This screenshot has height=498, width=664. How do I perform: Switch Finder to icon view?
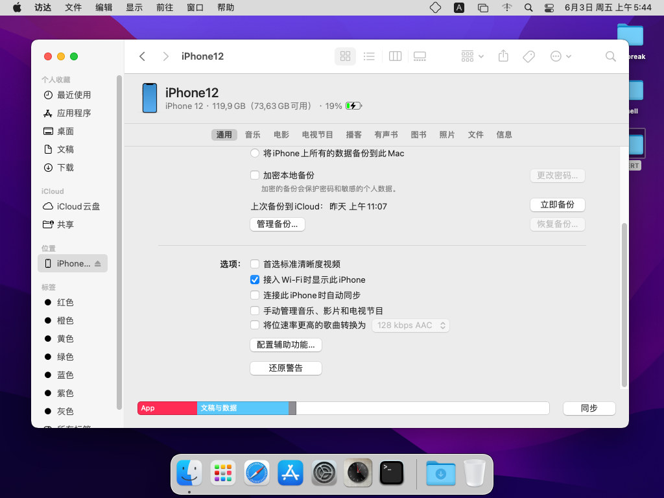tap(345, 56)
